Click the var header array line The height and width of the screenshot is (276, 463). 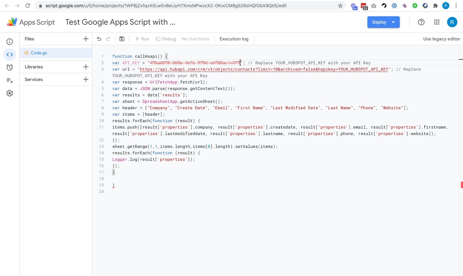(x=260, y=108)
